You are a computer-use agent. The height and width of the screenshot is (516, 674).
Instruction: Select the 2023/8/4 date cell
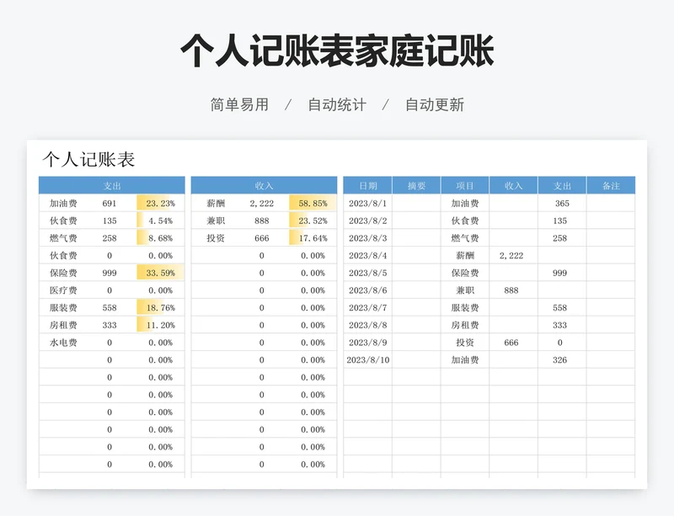[367, 256]
